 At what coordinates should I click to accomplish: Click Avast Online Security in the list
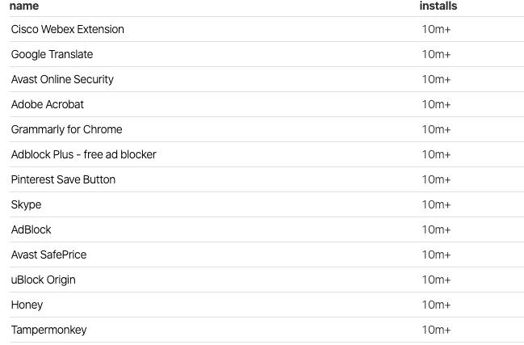coord(62,79)
